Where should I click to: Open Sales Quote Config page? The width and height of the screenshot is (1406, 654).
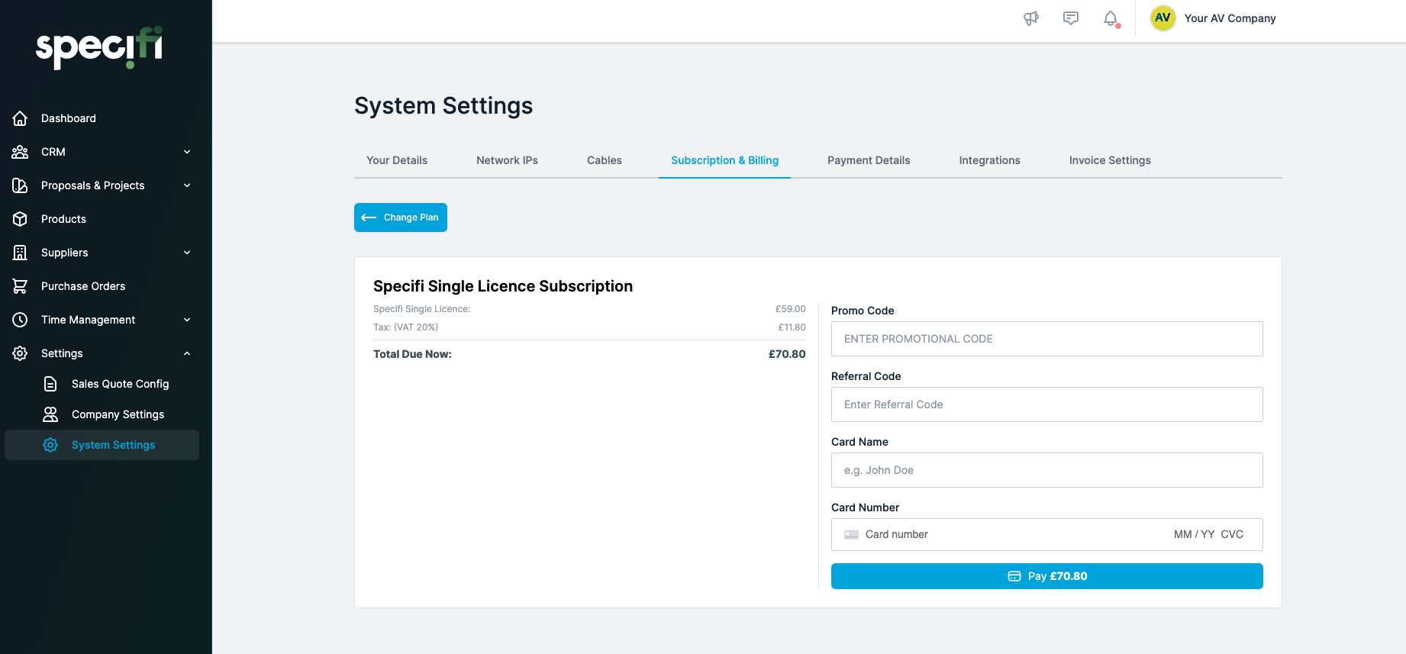tap(120, 384)
